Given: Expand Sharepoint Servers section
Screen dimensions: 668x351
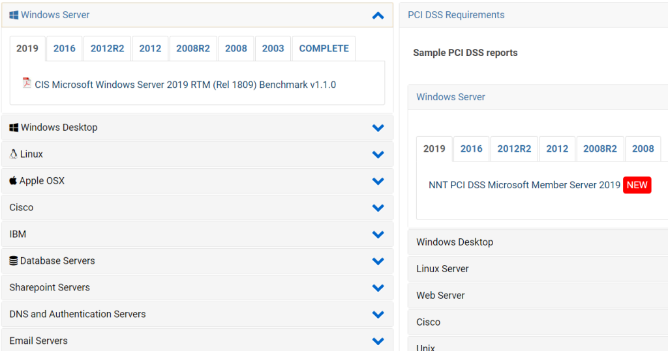Looking at the screenshot, I should [378, 288].
